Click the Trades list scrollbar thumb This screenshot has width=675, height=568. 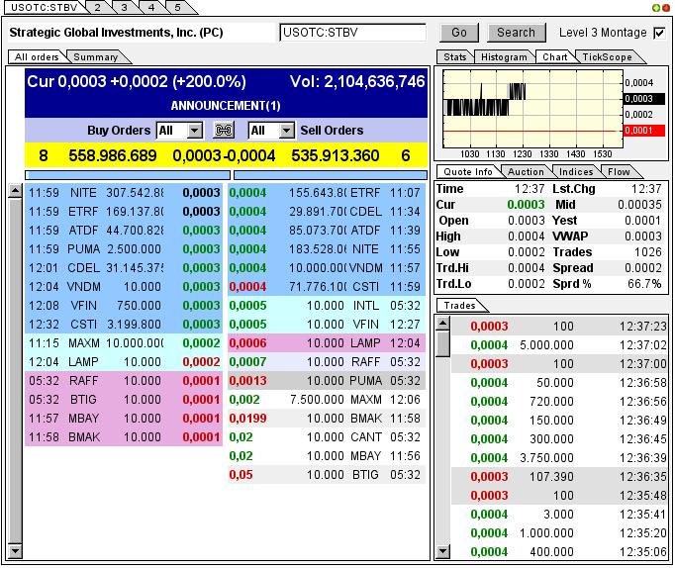442,344
